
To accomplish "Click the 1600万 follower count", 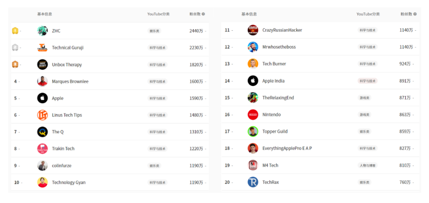I will 196,81.
